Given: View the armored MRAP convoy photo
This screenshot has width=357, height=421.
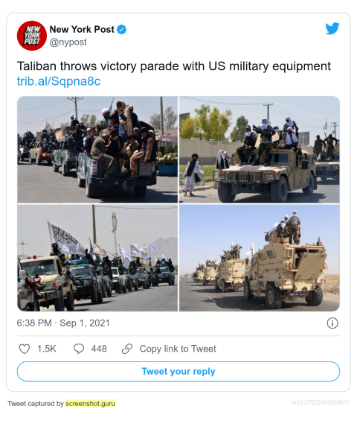Looking at the screenshot, I should tap(260, 258).
